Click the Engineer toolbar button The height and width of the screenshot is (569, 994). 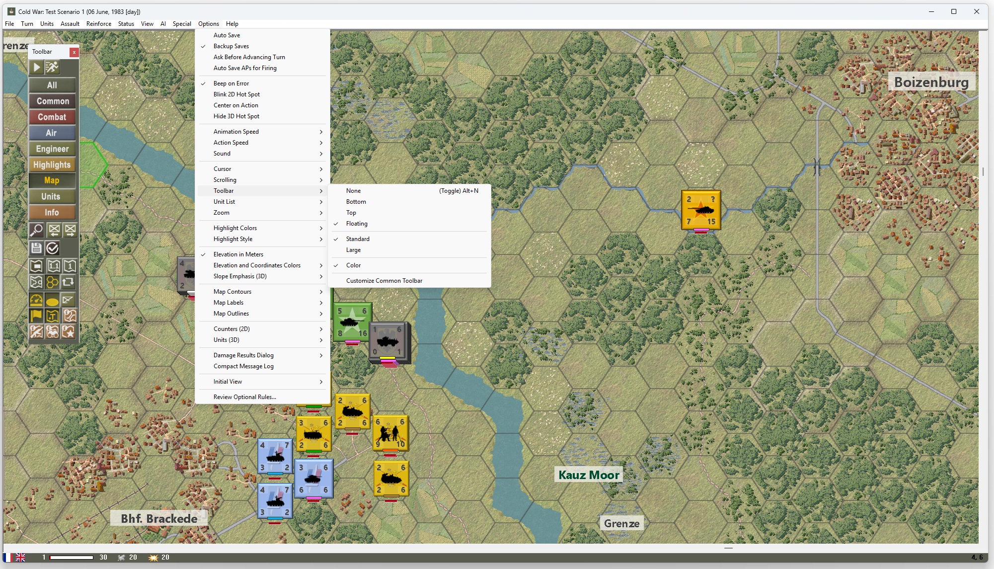[52, 149]
